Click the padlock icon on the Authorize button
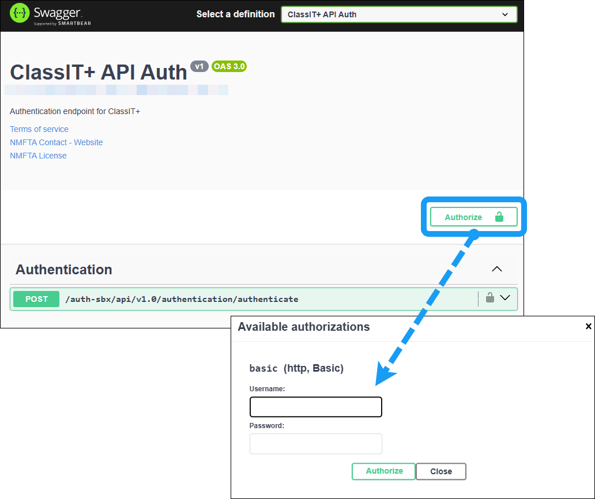The image size is (595, 499). [499, 217]
